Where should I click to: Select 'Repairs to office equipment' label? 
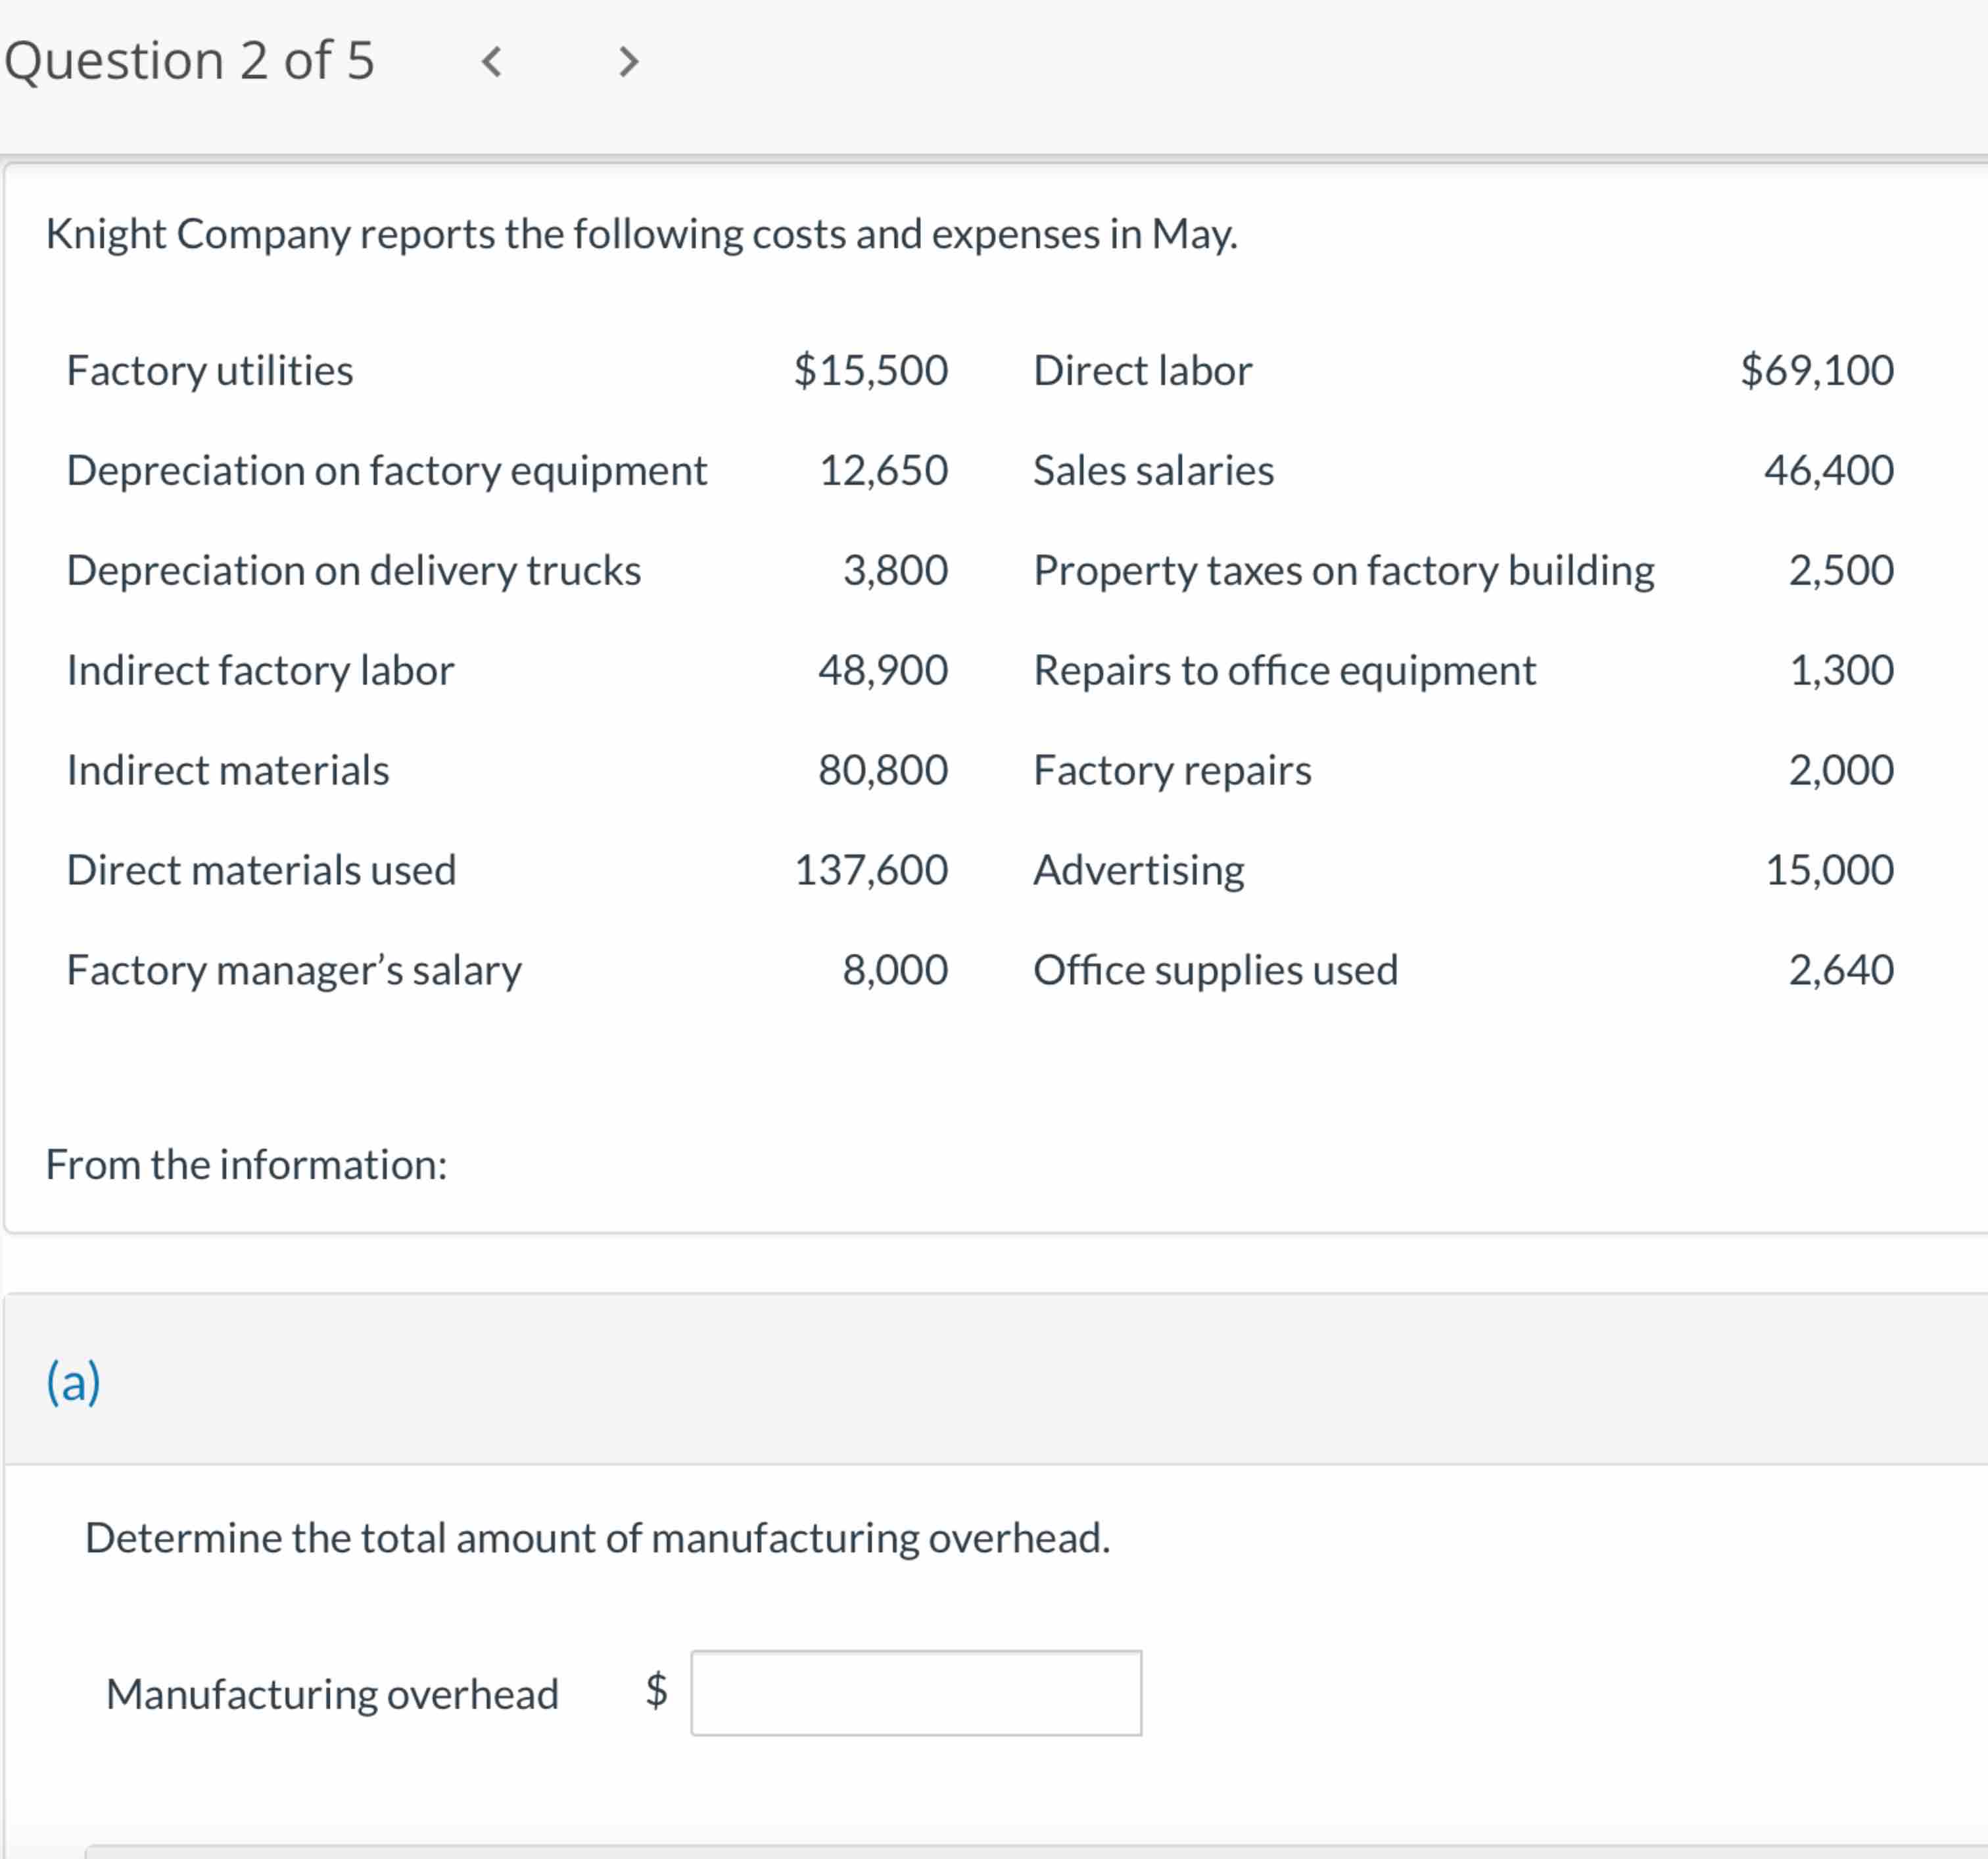1284,671
